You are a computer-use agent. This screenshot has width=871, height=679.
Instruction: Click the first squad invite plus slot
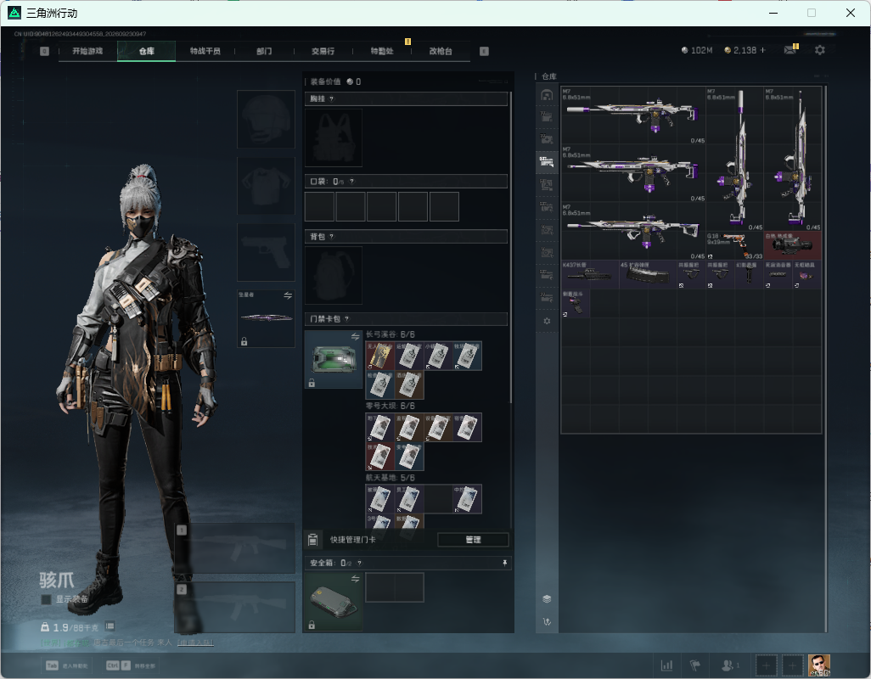point(766,665)
